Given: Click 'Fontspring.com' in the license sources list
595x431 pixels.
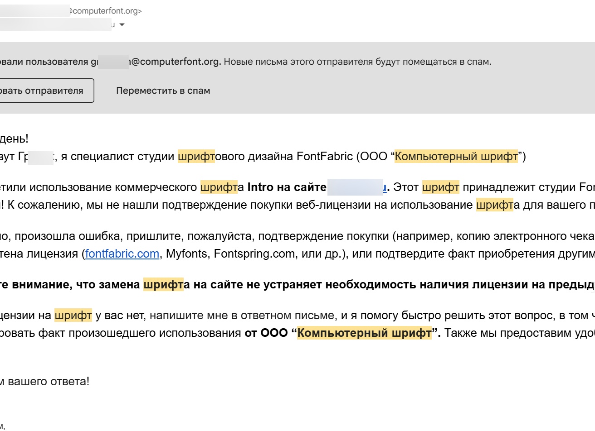Looking at the screenshot, I should click(x=254, y=254).
